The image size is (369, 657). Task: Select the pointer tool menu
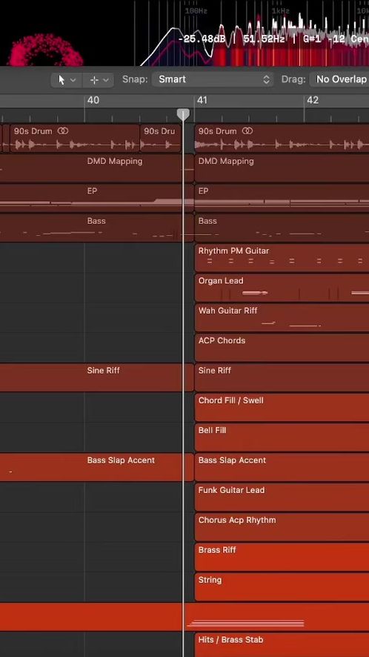tap(67, 79)
